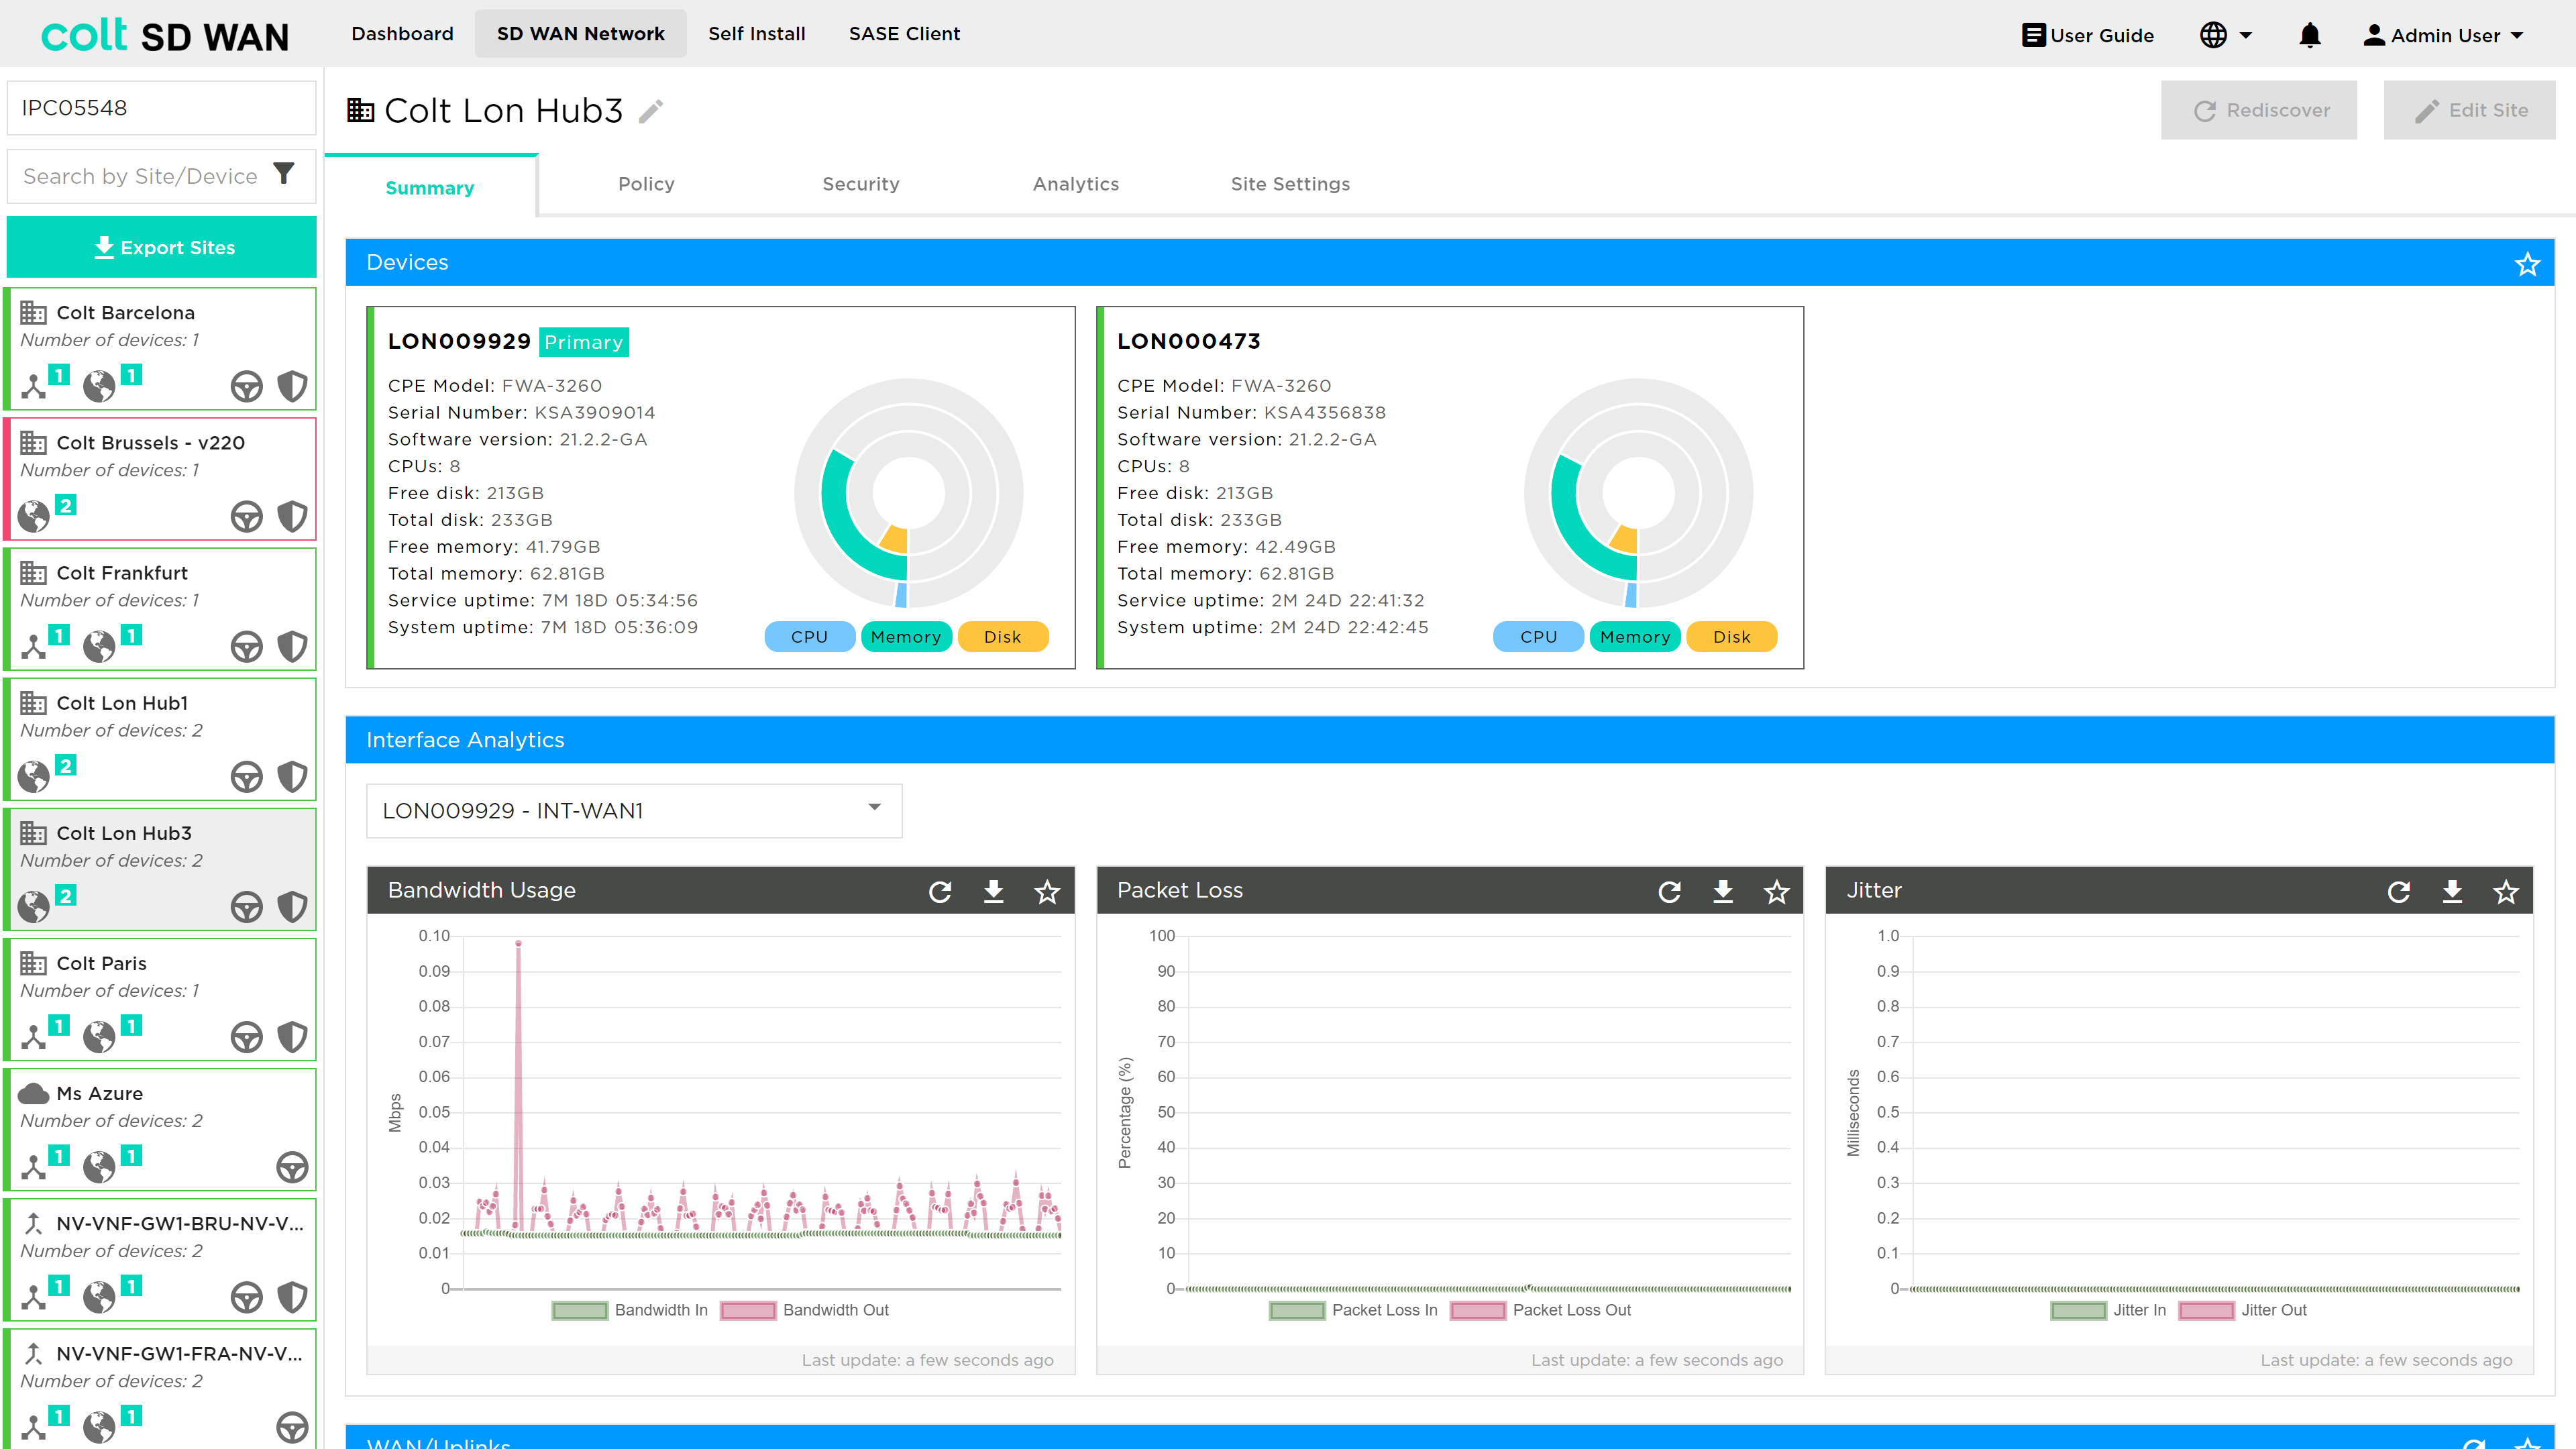2576x1449 pixels.
Task: Toggle Jitter In legend swatch
Action: click(x=2078, y=1310)
